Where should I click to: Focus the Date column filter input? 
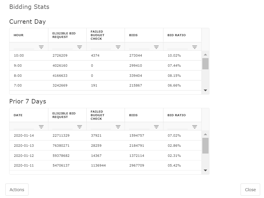24,127
